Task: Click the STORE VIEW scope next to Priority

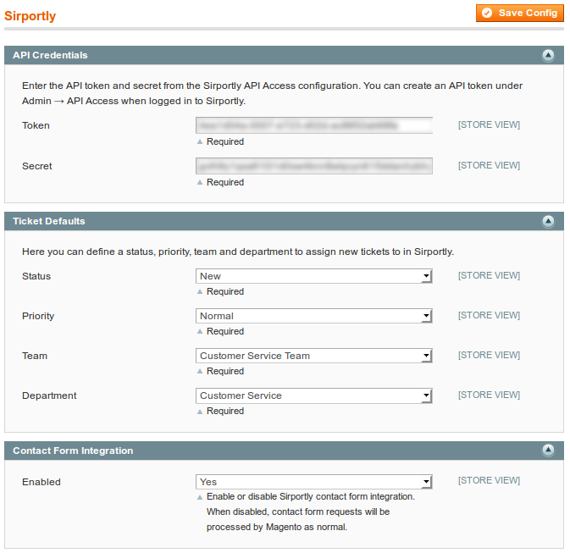Action: 489,315
